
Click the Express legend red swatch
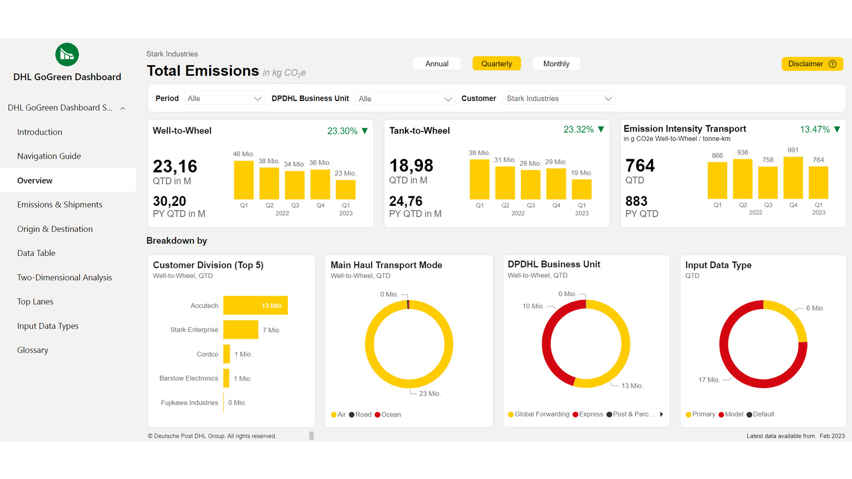pyautogui.click(x=575, y=414)
